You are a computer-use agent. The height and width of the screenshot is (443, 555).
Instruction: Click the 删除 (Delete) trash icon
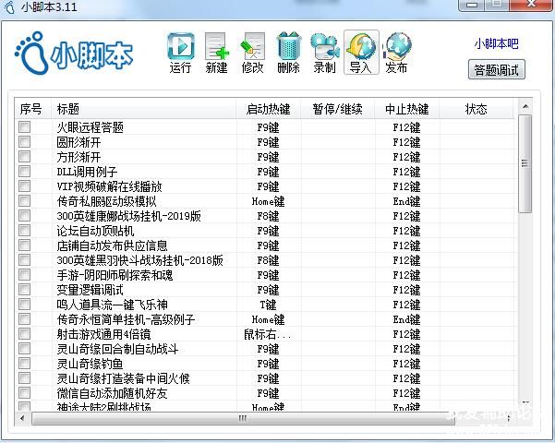click(x=288, y=53)
